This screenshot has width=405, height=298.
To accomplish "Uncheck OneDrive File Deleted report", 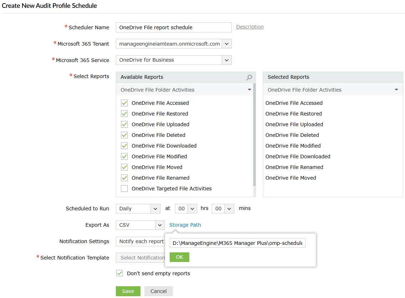I will click(124, 135).
